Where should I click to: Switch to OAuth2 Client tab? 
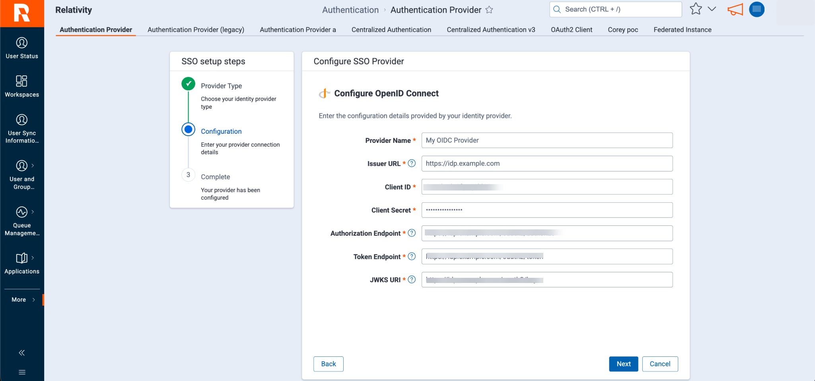[x=572, y=30]
